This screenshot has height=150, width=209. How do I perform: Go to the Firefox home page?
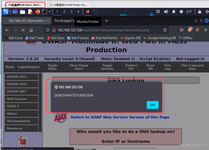point(31,30)
